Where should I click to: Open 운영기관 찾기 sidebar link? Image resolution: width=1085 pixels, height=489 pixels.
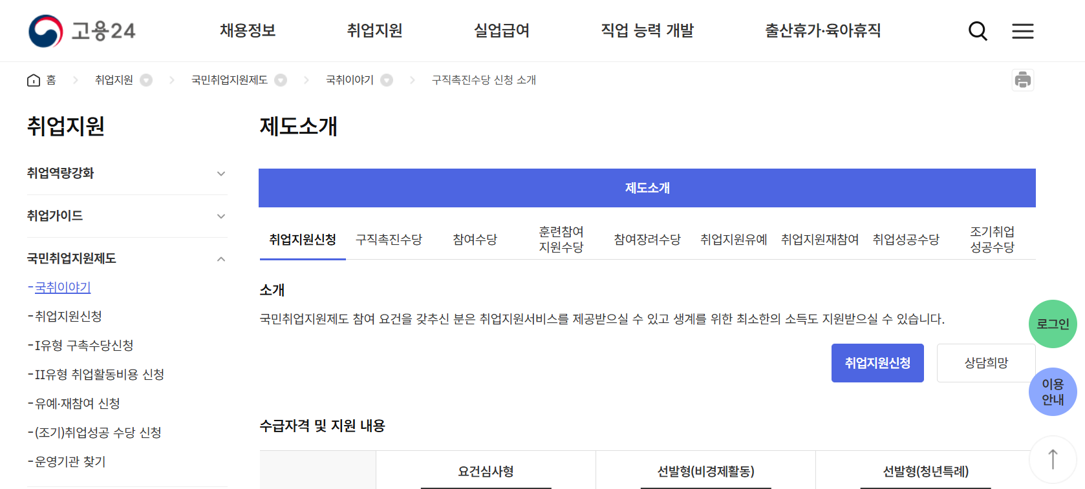click(x=70, y=462)
